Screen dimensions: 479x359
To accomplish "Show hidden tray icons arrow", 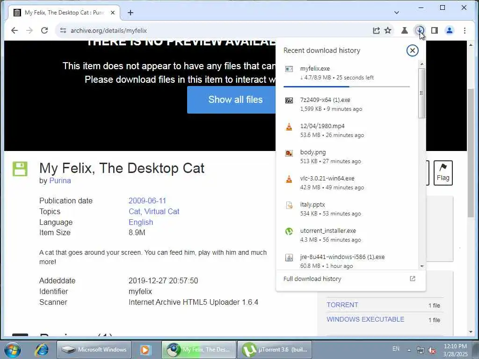I will pos(409,350).
